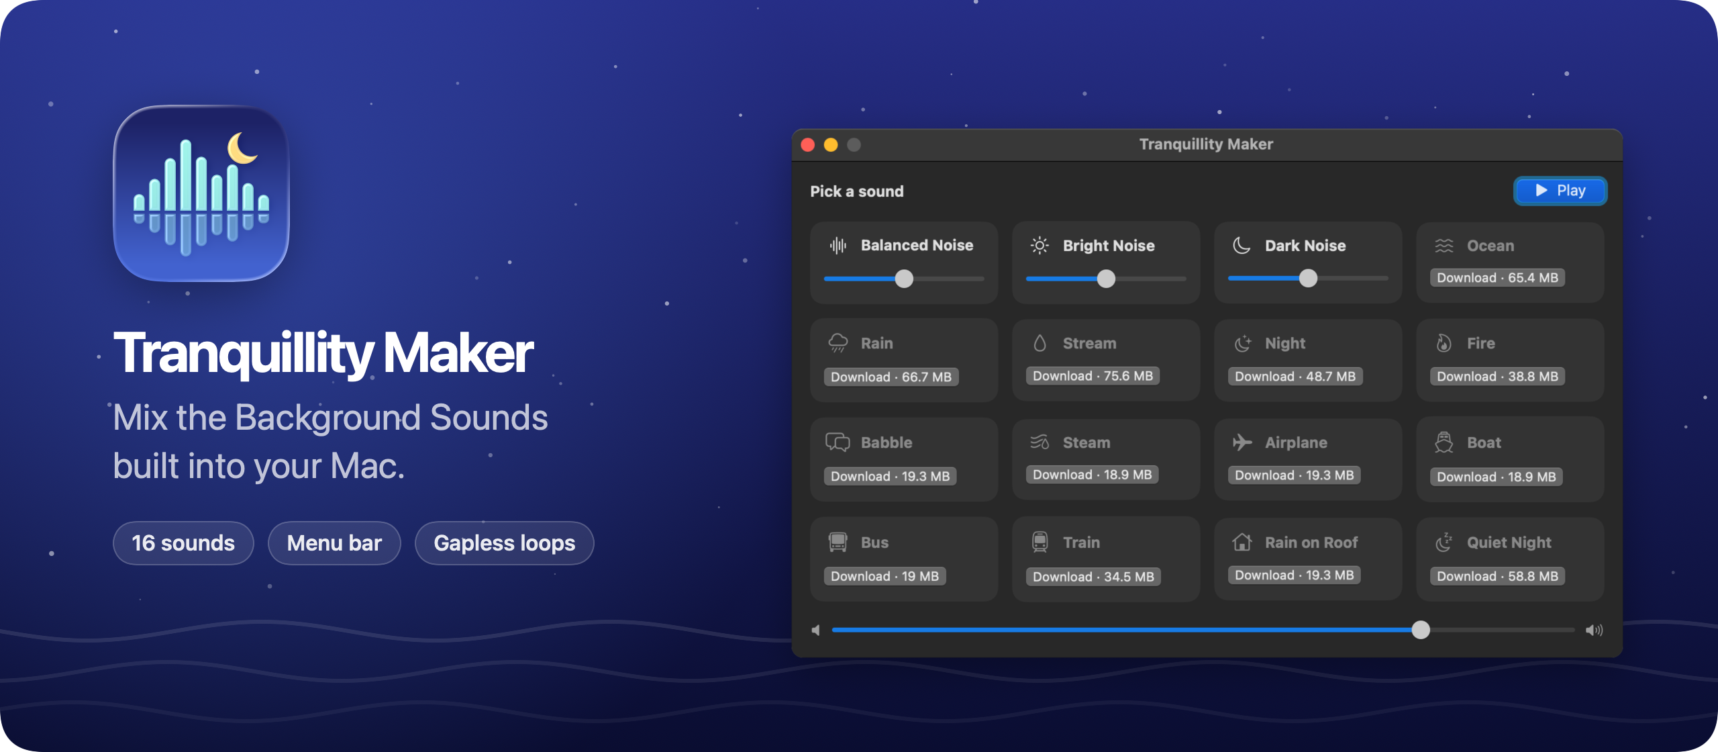Click the Dark Noise moon icon
Screen dimensions: 1718x752
tap(1242, 246)
